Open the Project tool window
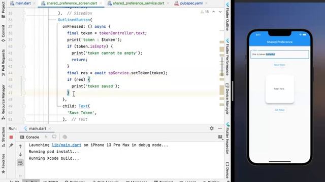 [4, 10]
